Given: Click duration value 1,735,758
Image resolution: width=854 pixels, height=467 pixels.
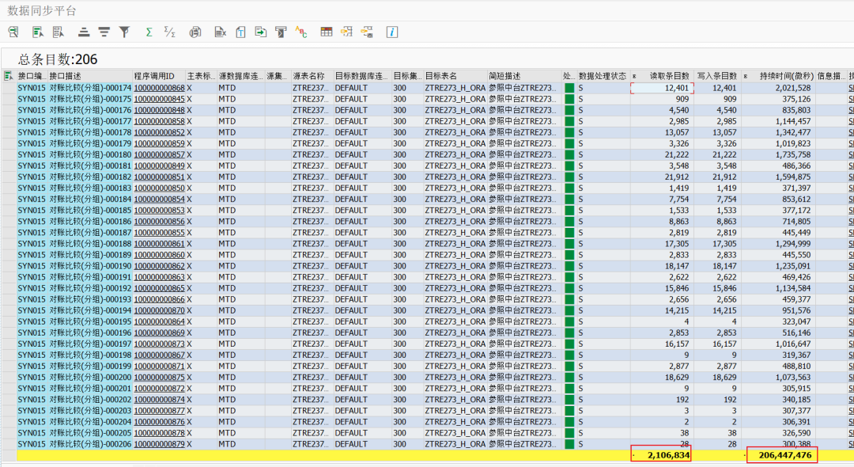Looking at the screenshot, I should 794,155.
